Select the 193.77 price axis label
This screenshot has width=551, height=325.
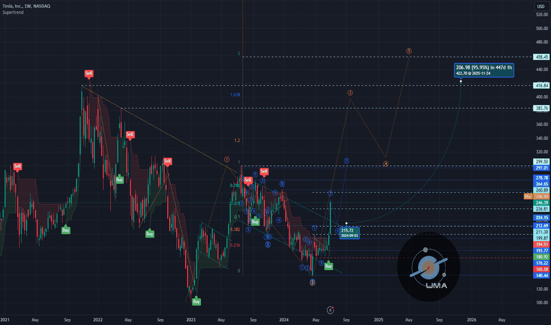[541, 251]
